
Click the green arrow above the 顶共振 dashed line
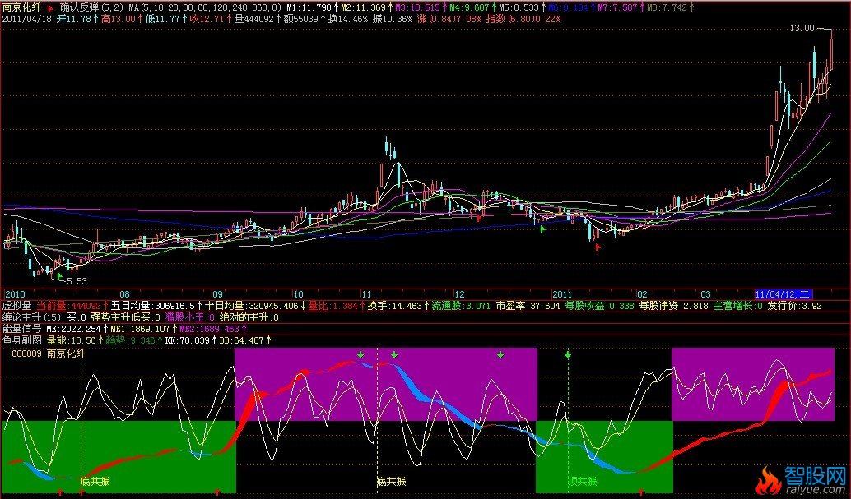(568, 354)
